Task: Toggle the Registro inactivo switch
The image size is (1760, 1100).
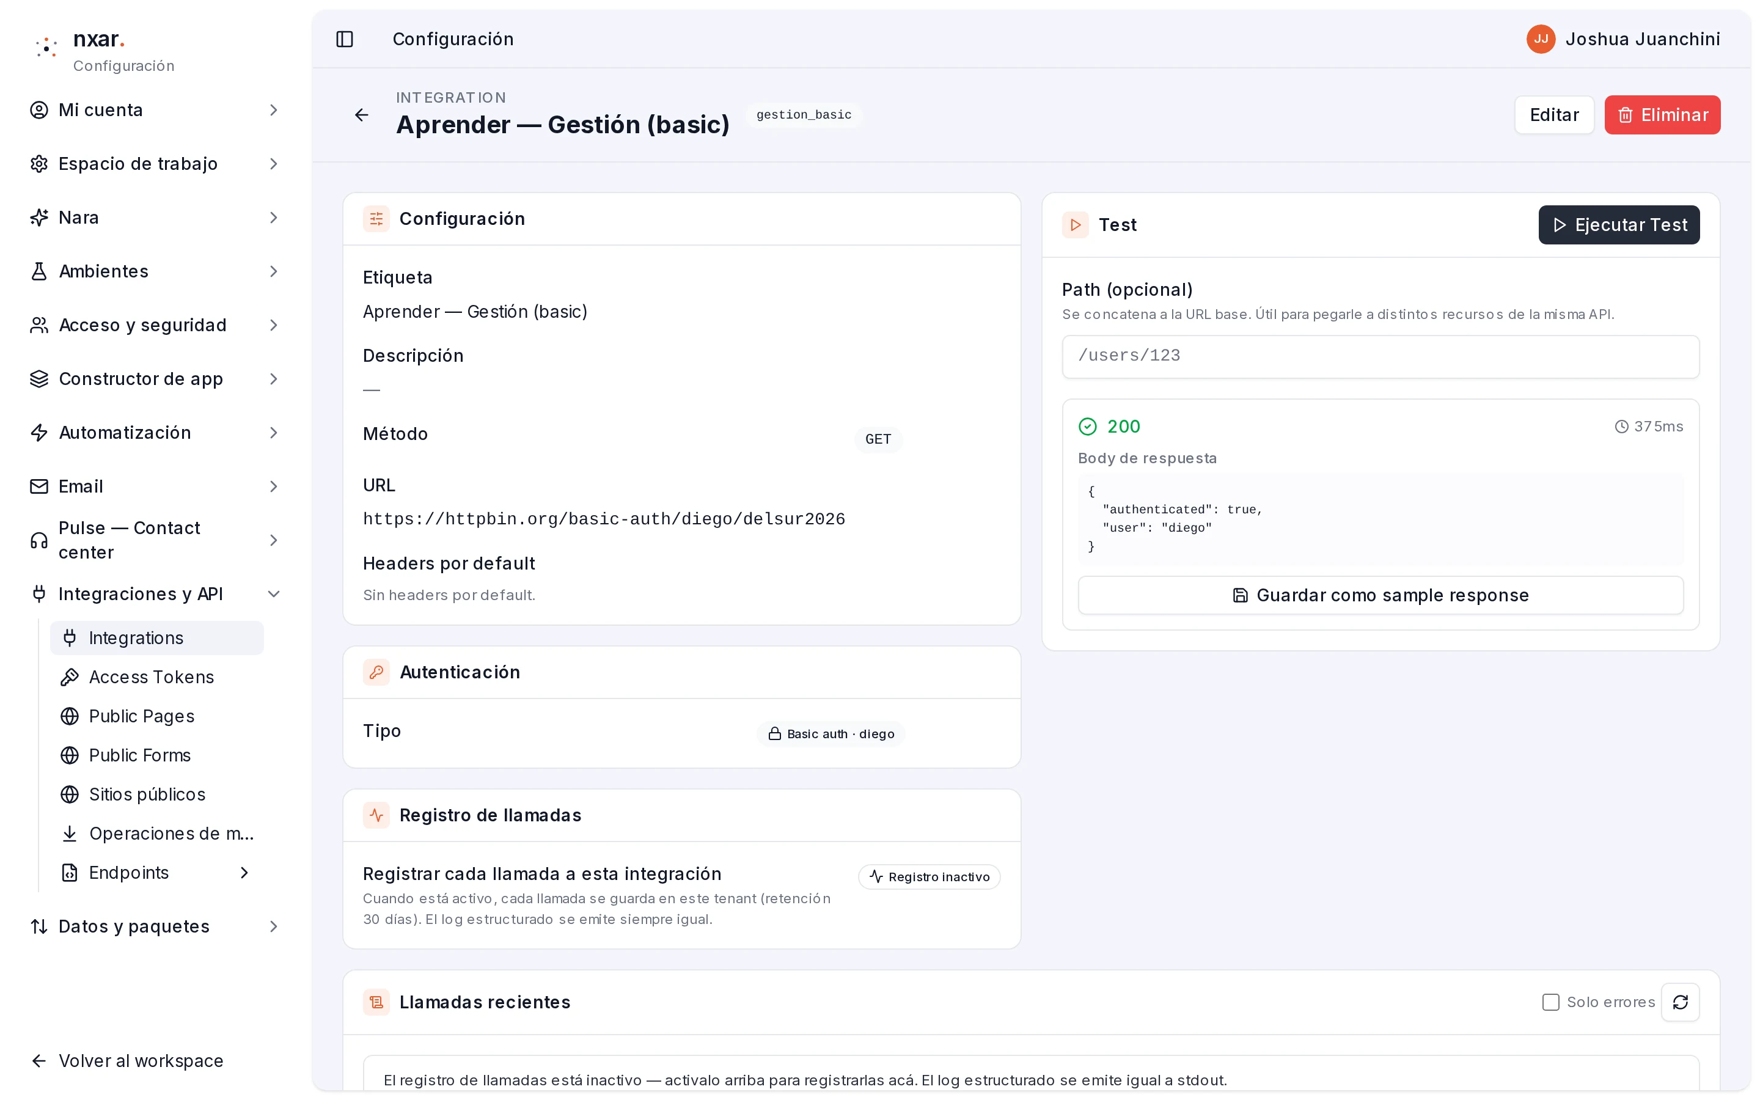Action: tap(929, 877)
